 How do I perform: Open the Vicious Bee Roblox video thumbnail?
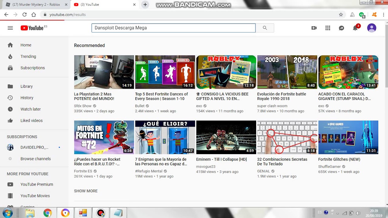coord(226,72)
